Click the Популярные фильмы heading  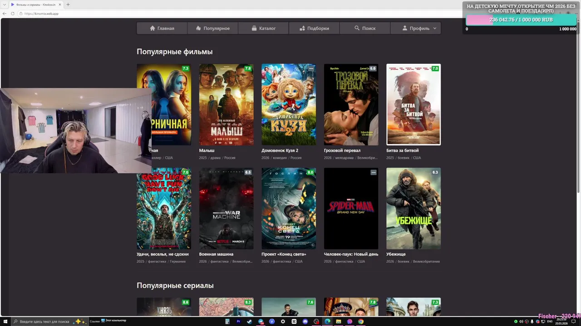(175, 52)
